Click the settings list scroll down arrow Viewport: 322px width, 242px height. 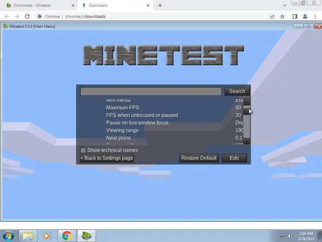[x=247, y=141]
